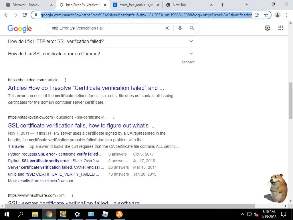This screenshot has height=220, width=293.
Task: Click the horizontal scrollbar thumb
Action: point(130,206)
